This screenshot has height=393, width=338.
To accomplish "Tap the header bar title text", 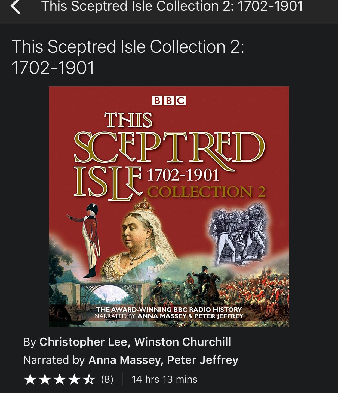I will pos(172,6).
